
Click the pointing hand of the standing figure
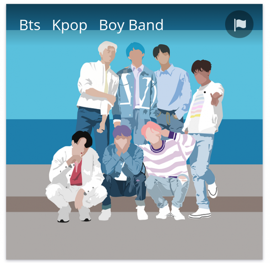click(215, 99)
